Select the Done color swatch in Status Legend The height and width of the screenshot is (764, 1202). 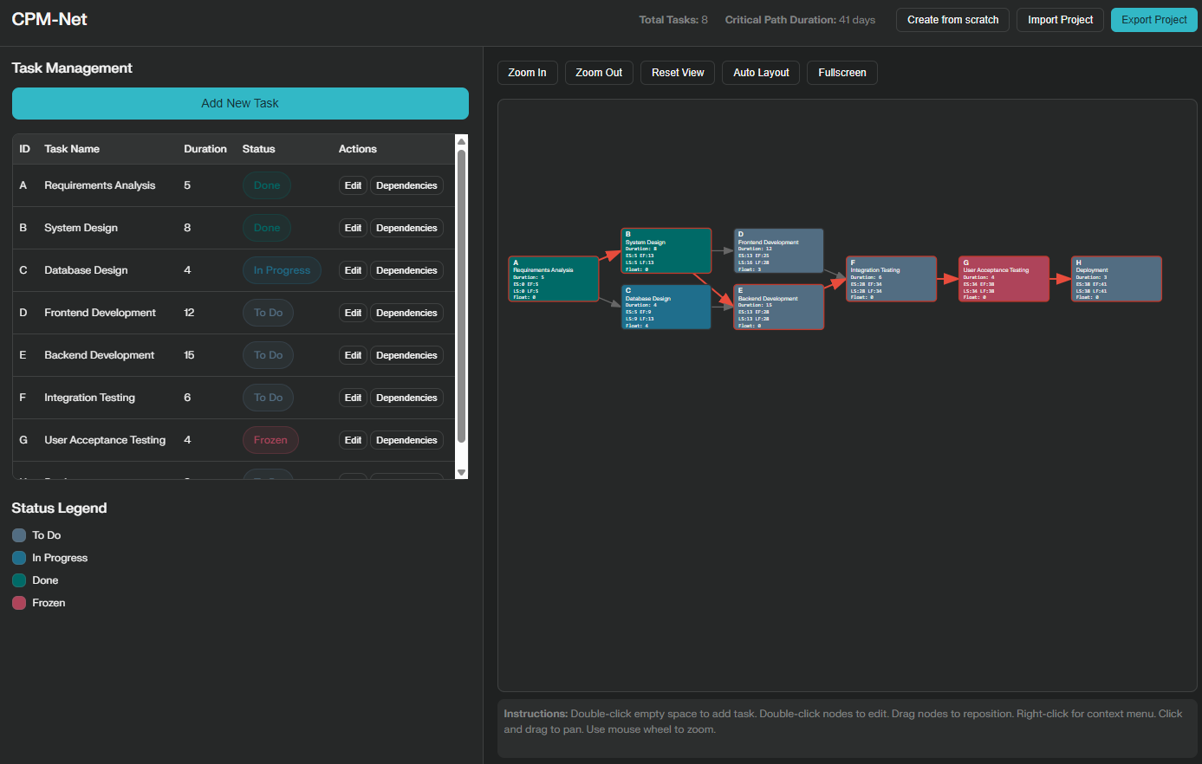16,579
